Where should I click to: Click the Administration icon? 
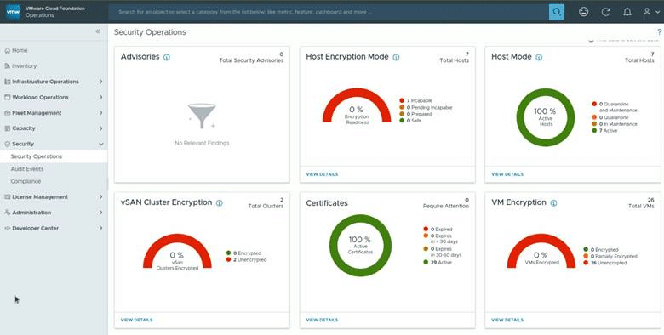pyautogui.click(x=7, y=213)
